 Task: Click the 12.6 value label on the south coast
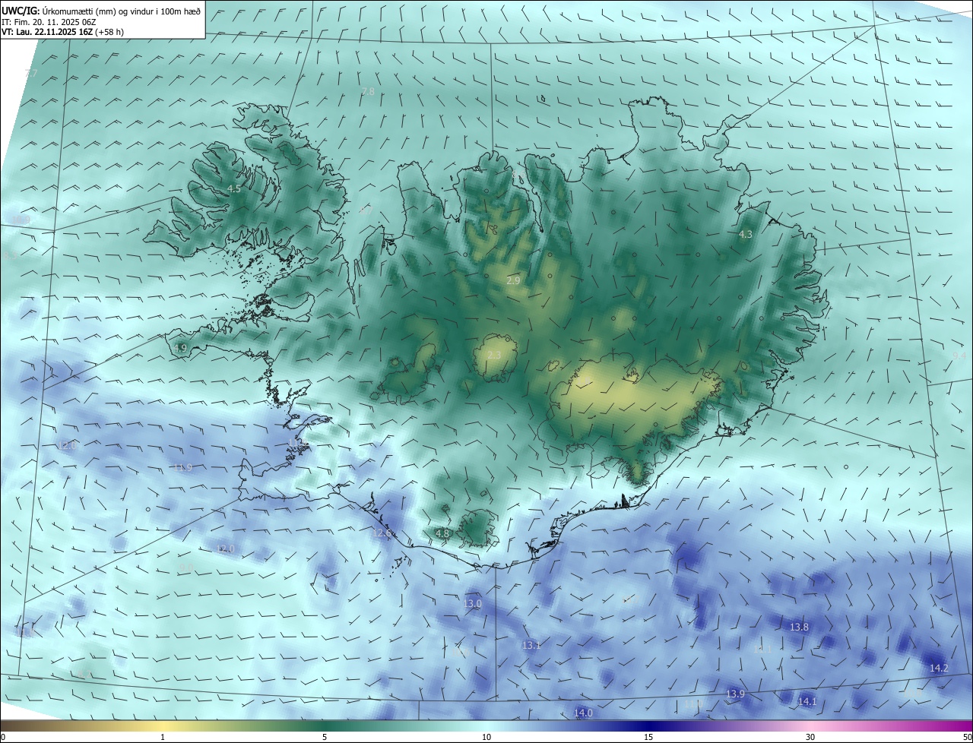382,533
